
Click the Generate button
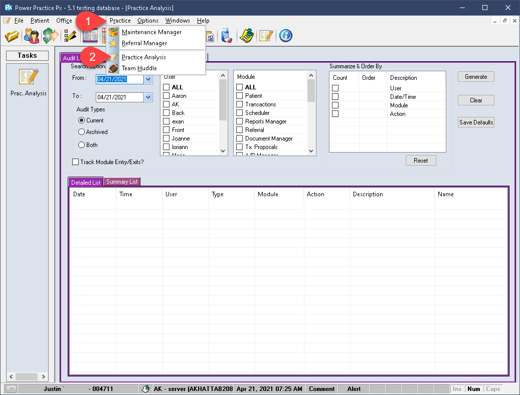click(476, 77)
